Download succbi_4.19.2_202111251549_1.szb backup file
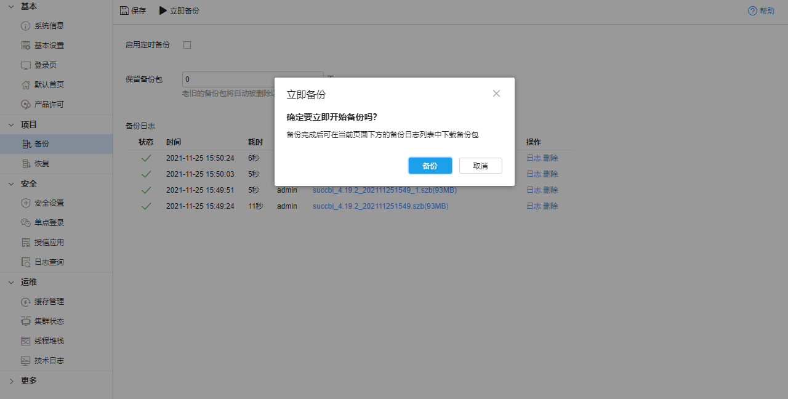 (x=385, y=190)
